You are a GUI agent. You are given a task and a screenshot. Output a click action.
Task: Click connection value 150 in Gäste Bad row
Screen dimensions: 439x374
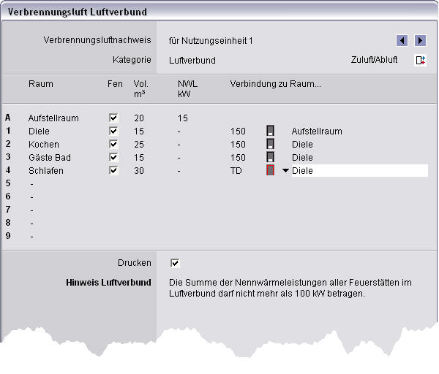point(238,158)
